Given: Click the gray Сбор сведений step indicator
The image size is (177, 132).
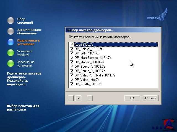Looking at the screenshot, I should (11, 21).
